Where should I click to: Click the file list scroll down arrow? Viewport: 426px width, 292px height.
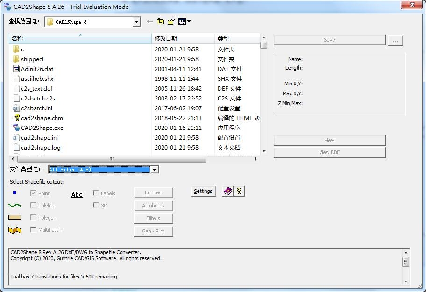[264, 151]
